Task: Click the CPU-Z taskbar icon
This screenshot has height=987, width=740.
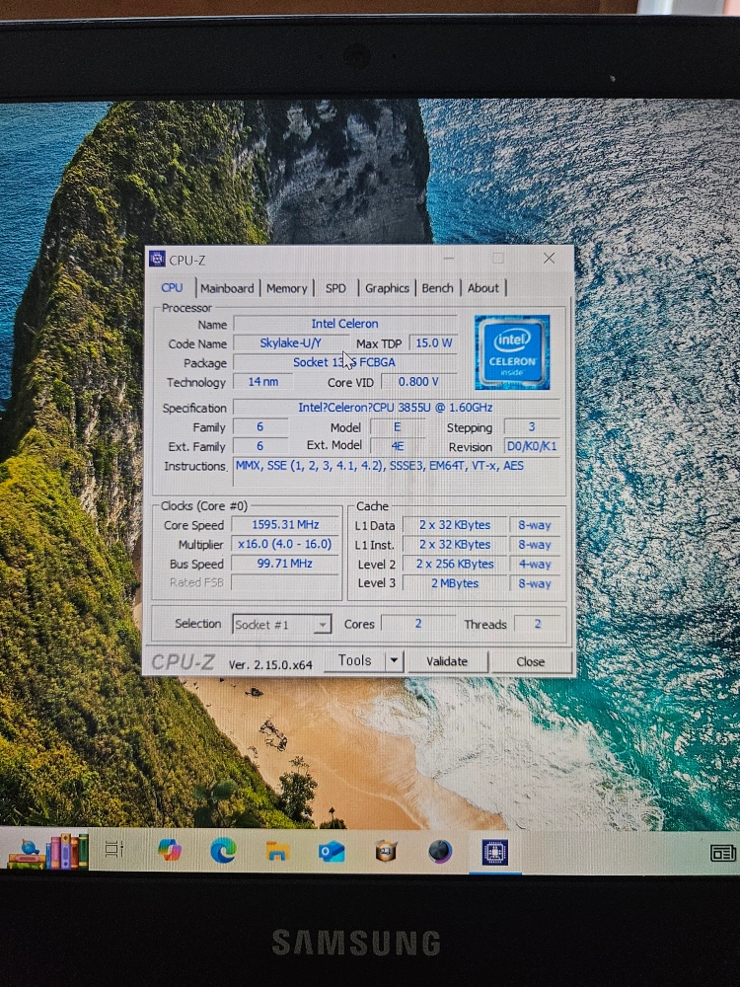Action: coord(494,853)
